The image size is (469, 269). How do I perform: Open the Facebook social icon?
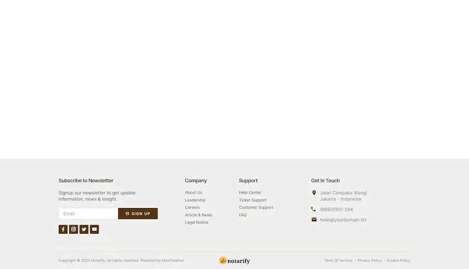coord(63,229)
